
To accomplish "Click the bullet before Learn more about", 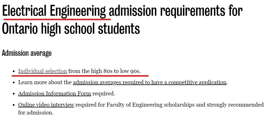I will pyautogui.click(x=14, y=82).
